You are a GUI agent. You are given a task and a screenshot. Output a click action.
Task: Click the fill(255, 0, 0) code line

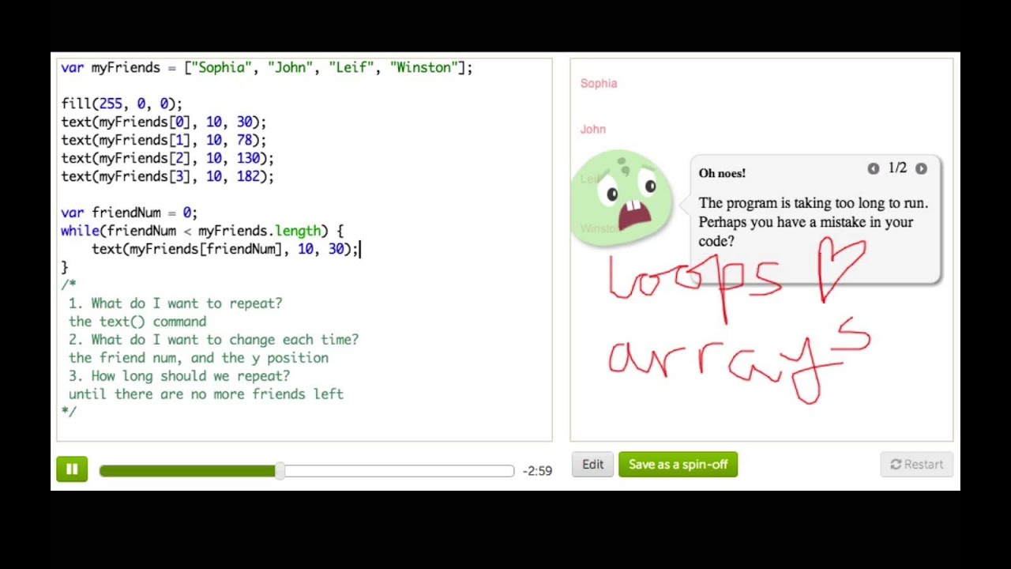tap(122, 104)
